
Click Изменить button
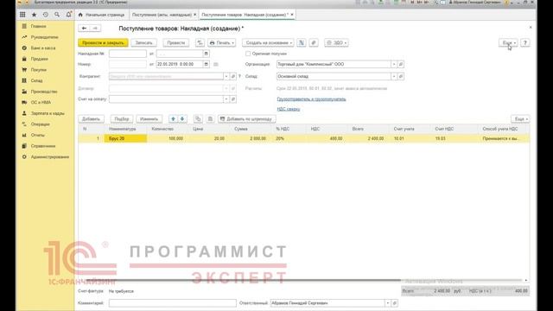[149, 119]
